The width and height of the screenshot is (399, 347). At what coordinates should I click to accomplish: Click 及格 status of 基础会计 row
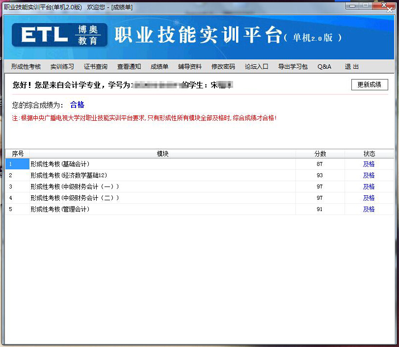(369, 164)
